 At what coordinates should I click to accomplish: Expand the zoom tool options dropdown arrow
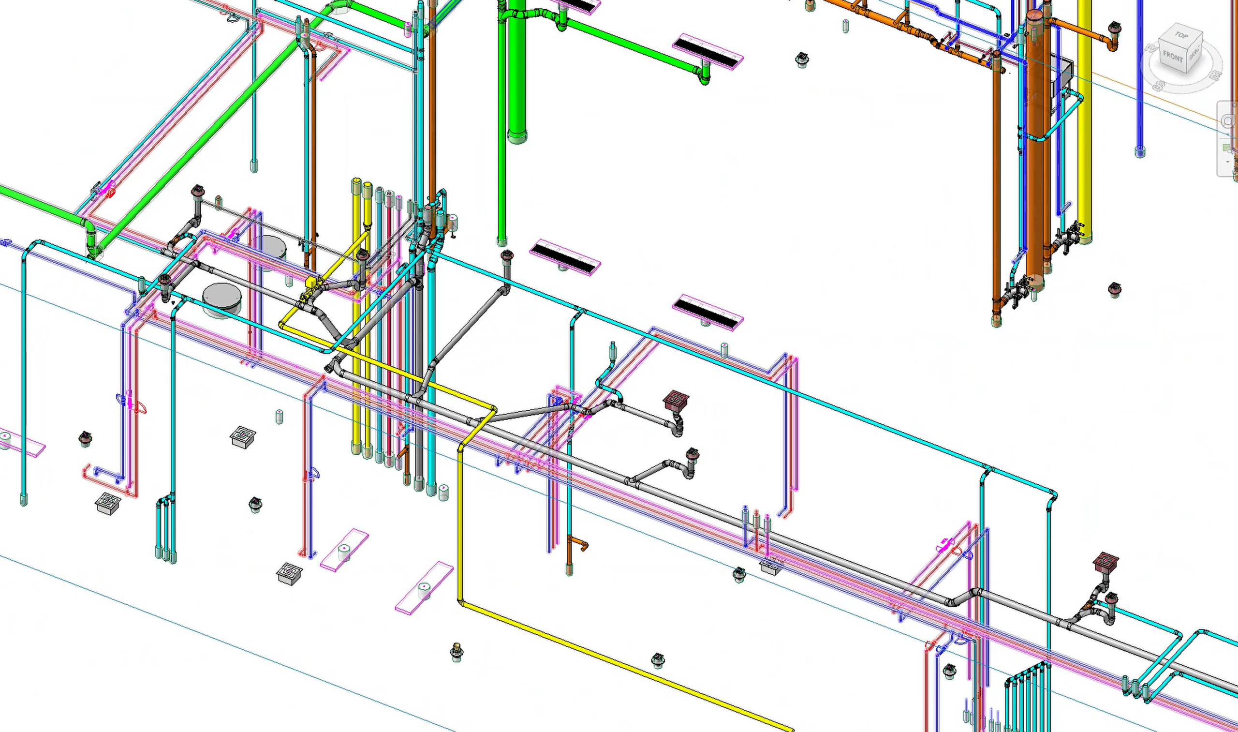click(1228, 162)
